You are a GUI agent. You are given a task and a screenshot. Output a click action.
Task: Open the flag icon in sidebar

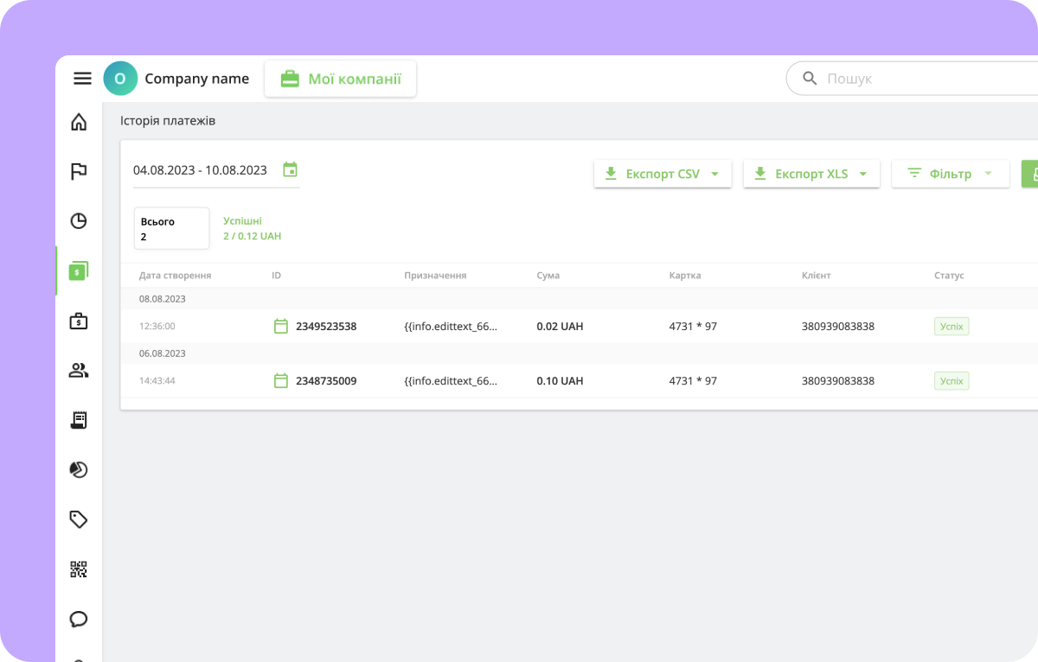pos(79,171)
